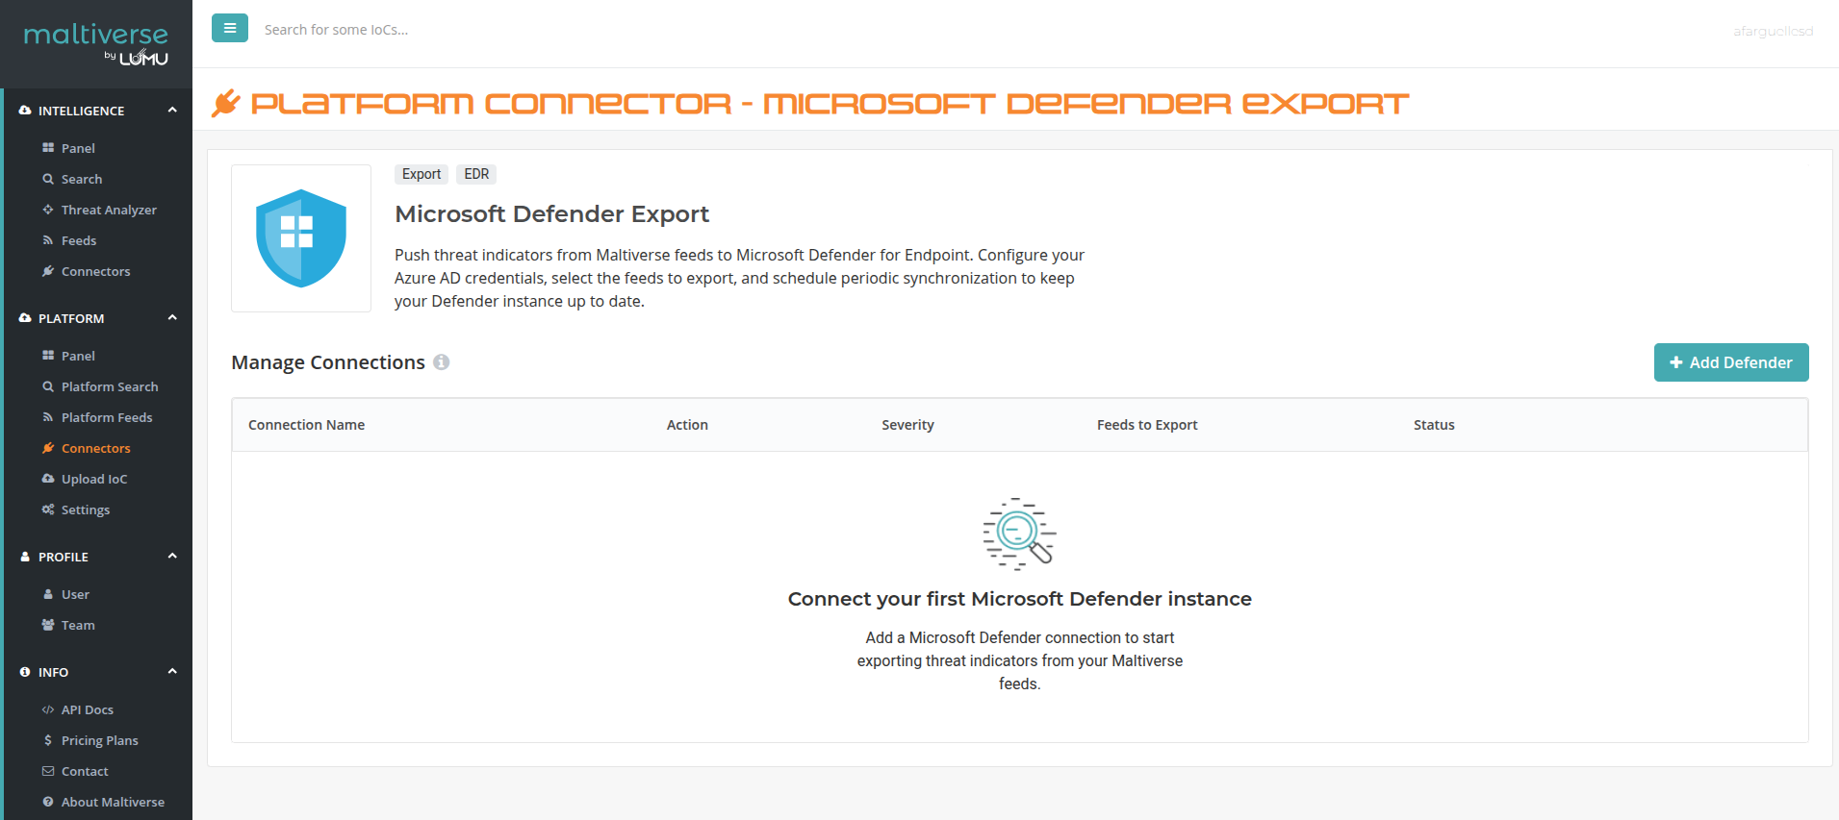This screenshot has height=820, width=1839.
Task: Click the Microsoft Defender shield logo
Action: tap(301, 238)
